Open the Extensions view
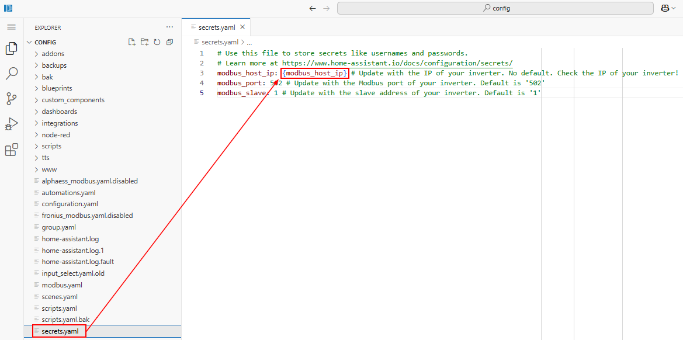Viewport: 683px width, 340px height. click(x=11, y=150)
